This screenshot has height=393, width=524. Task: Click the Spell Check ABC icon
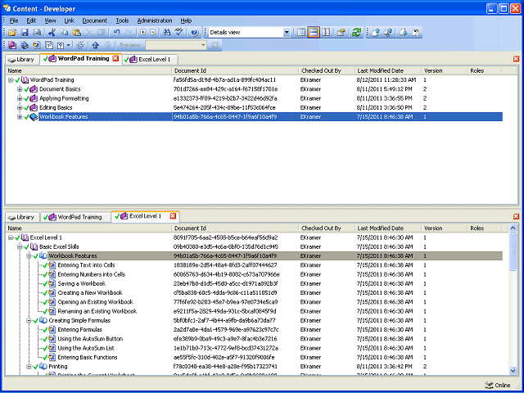coord(179,33)
